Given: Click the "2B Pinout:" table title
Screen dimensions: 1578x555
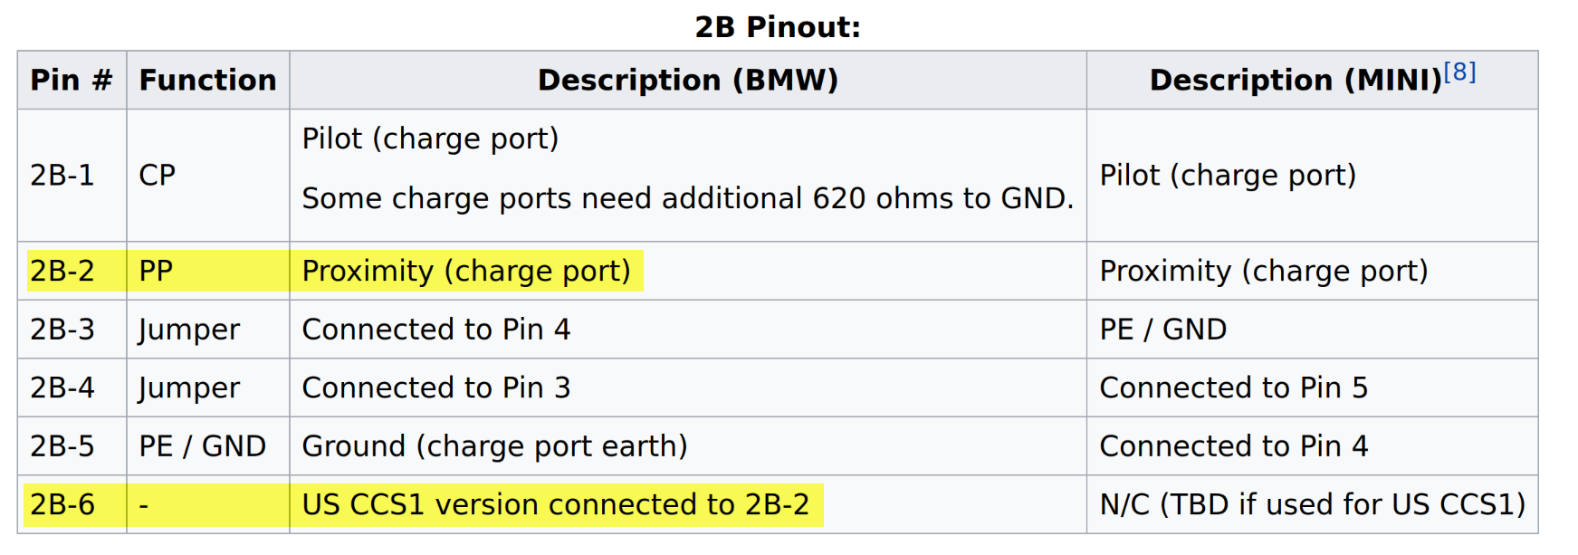Looking at the screenshot, I should (778, 27).
